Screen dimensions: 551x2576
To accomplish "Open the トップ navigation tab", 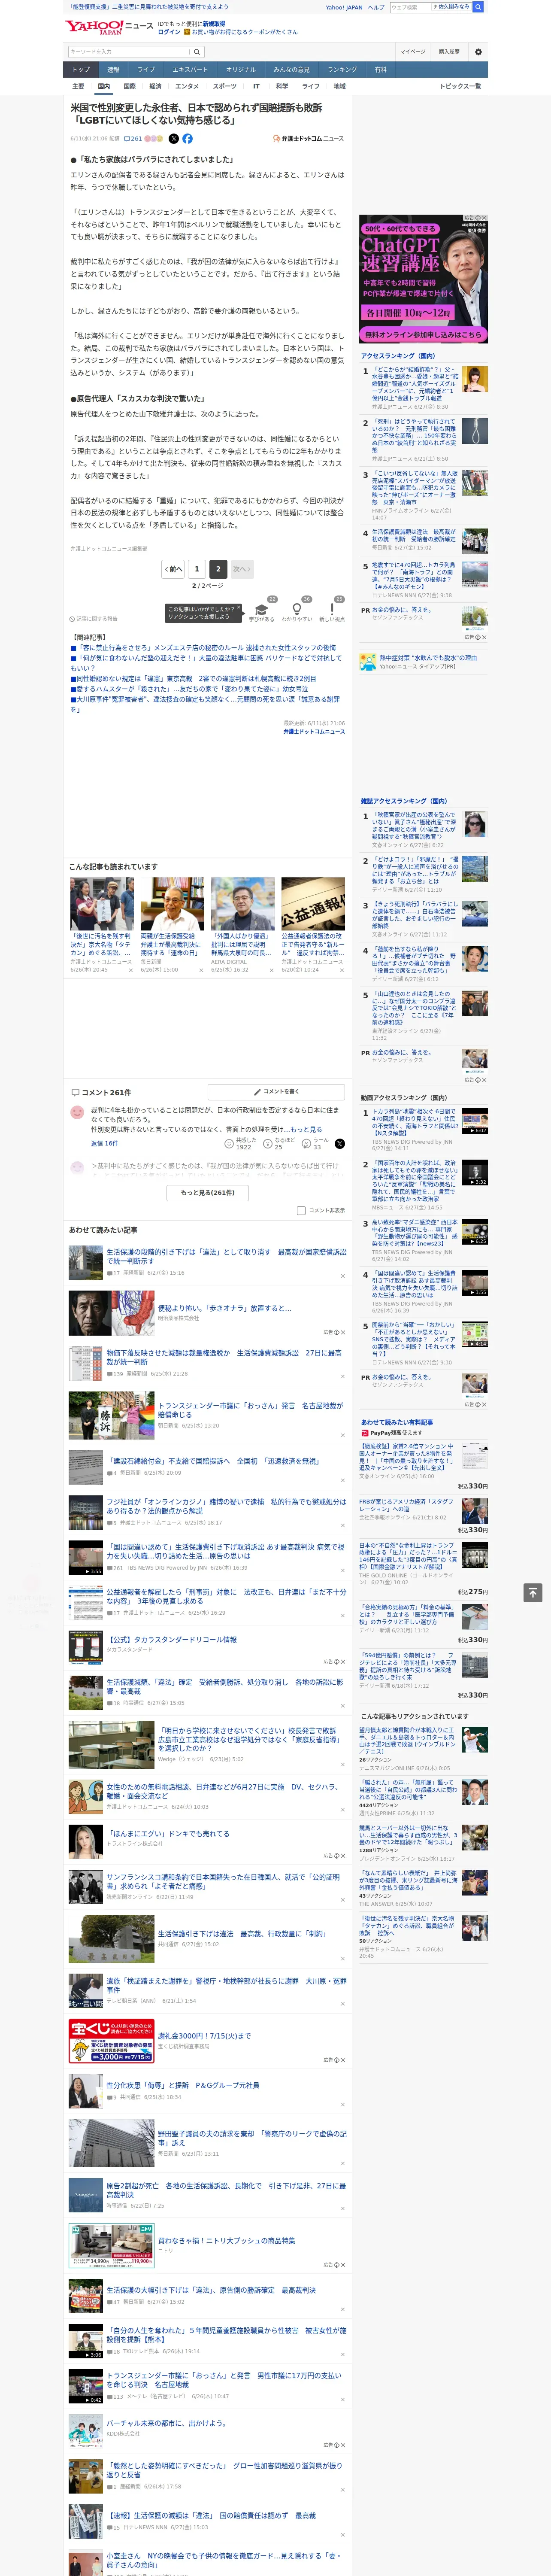I will pyautogui.click(x=81, y=70).
